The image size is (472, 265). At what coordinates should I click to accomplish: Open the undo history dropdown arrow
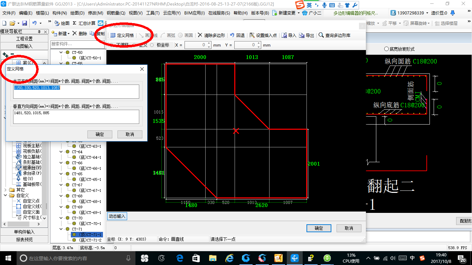(x=40, y=23)
